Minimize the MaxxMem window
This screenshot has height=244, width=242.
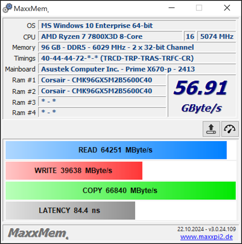pos(171,8)
